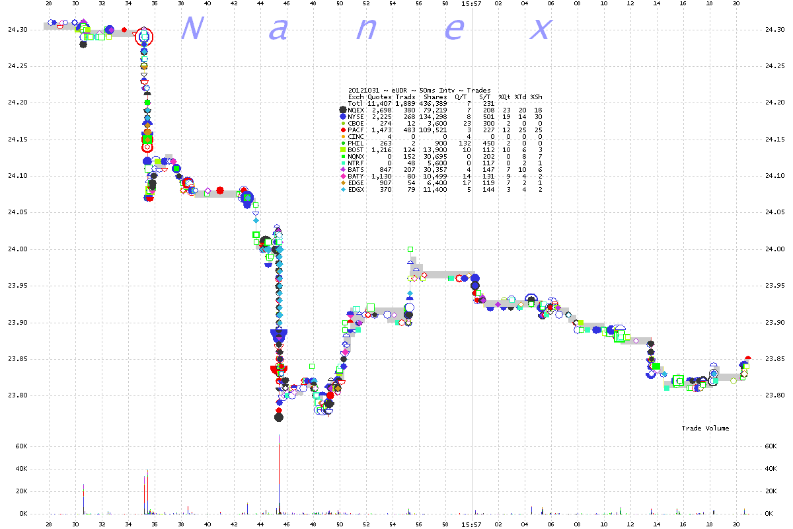Select the lime BOST legend square
Screen dimensions: 793x529
click(342, 149)
